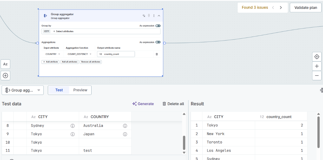The height and width of the screenshot is (160, 323).
Task: Collapse the Group aggregator node via chevron
Action: coord(159,15)
